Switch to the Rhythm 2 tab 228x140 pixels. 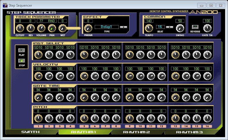click(136, 132)
